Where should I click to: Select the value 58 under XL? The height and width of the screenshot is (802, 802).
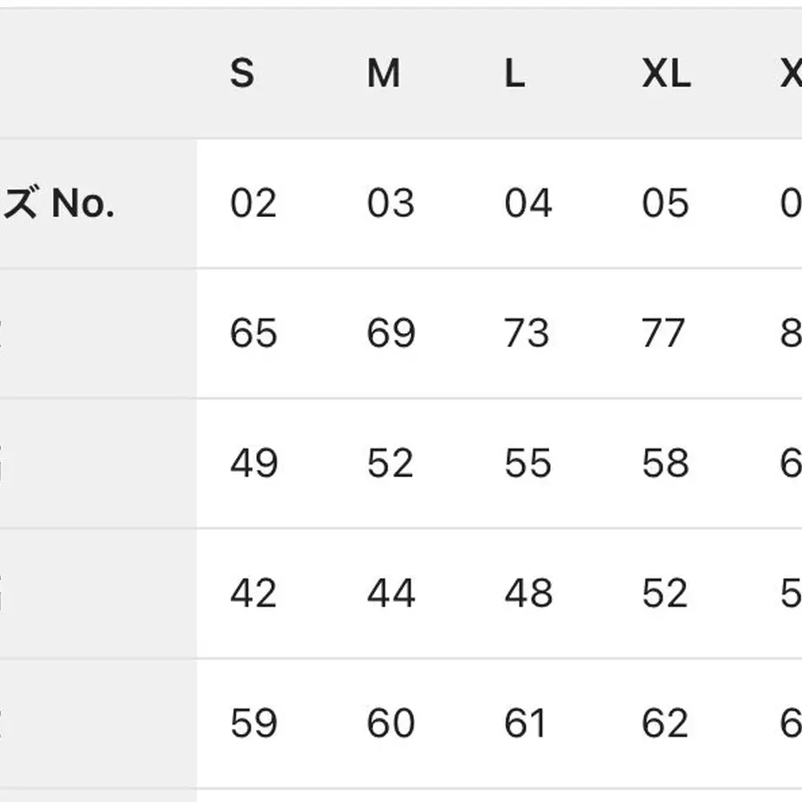665,463
